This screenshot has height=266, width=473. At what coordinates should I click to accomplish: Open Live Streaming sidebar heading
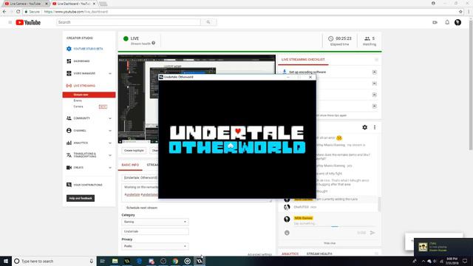point(81,86)
